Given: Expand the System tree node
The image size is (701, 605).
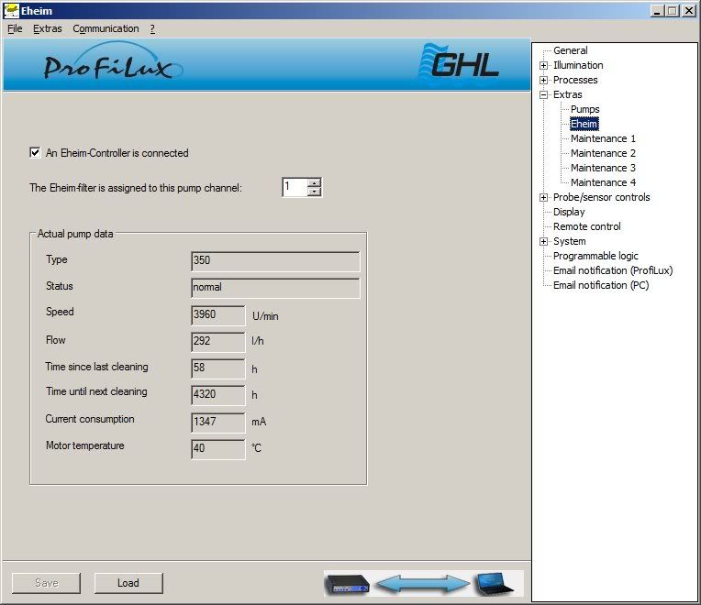Looking at the screenshot, I should (x=543, y=242).
